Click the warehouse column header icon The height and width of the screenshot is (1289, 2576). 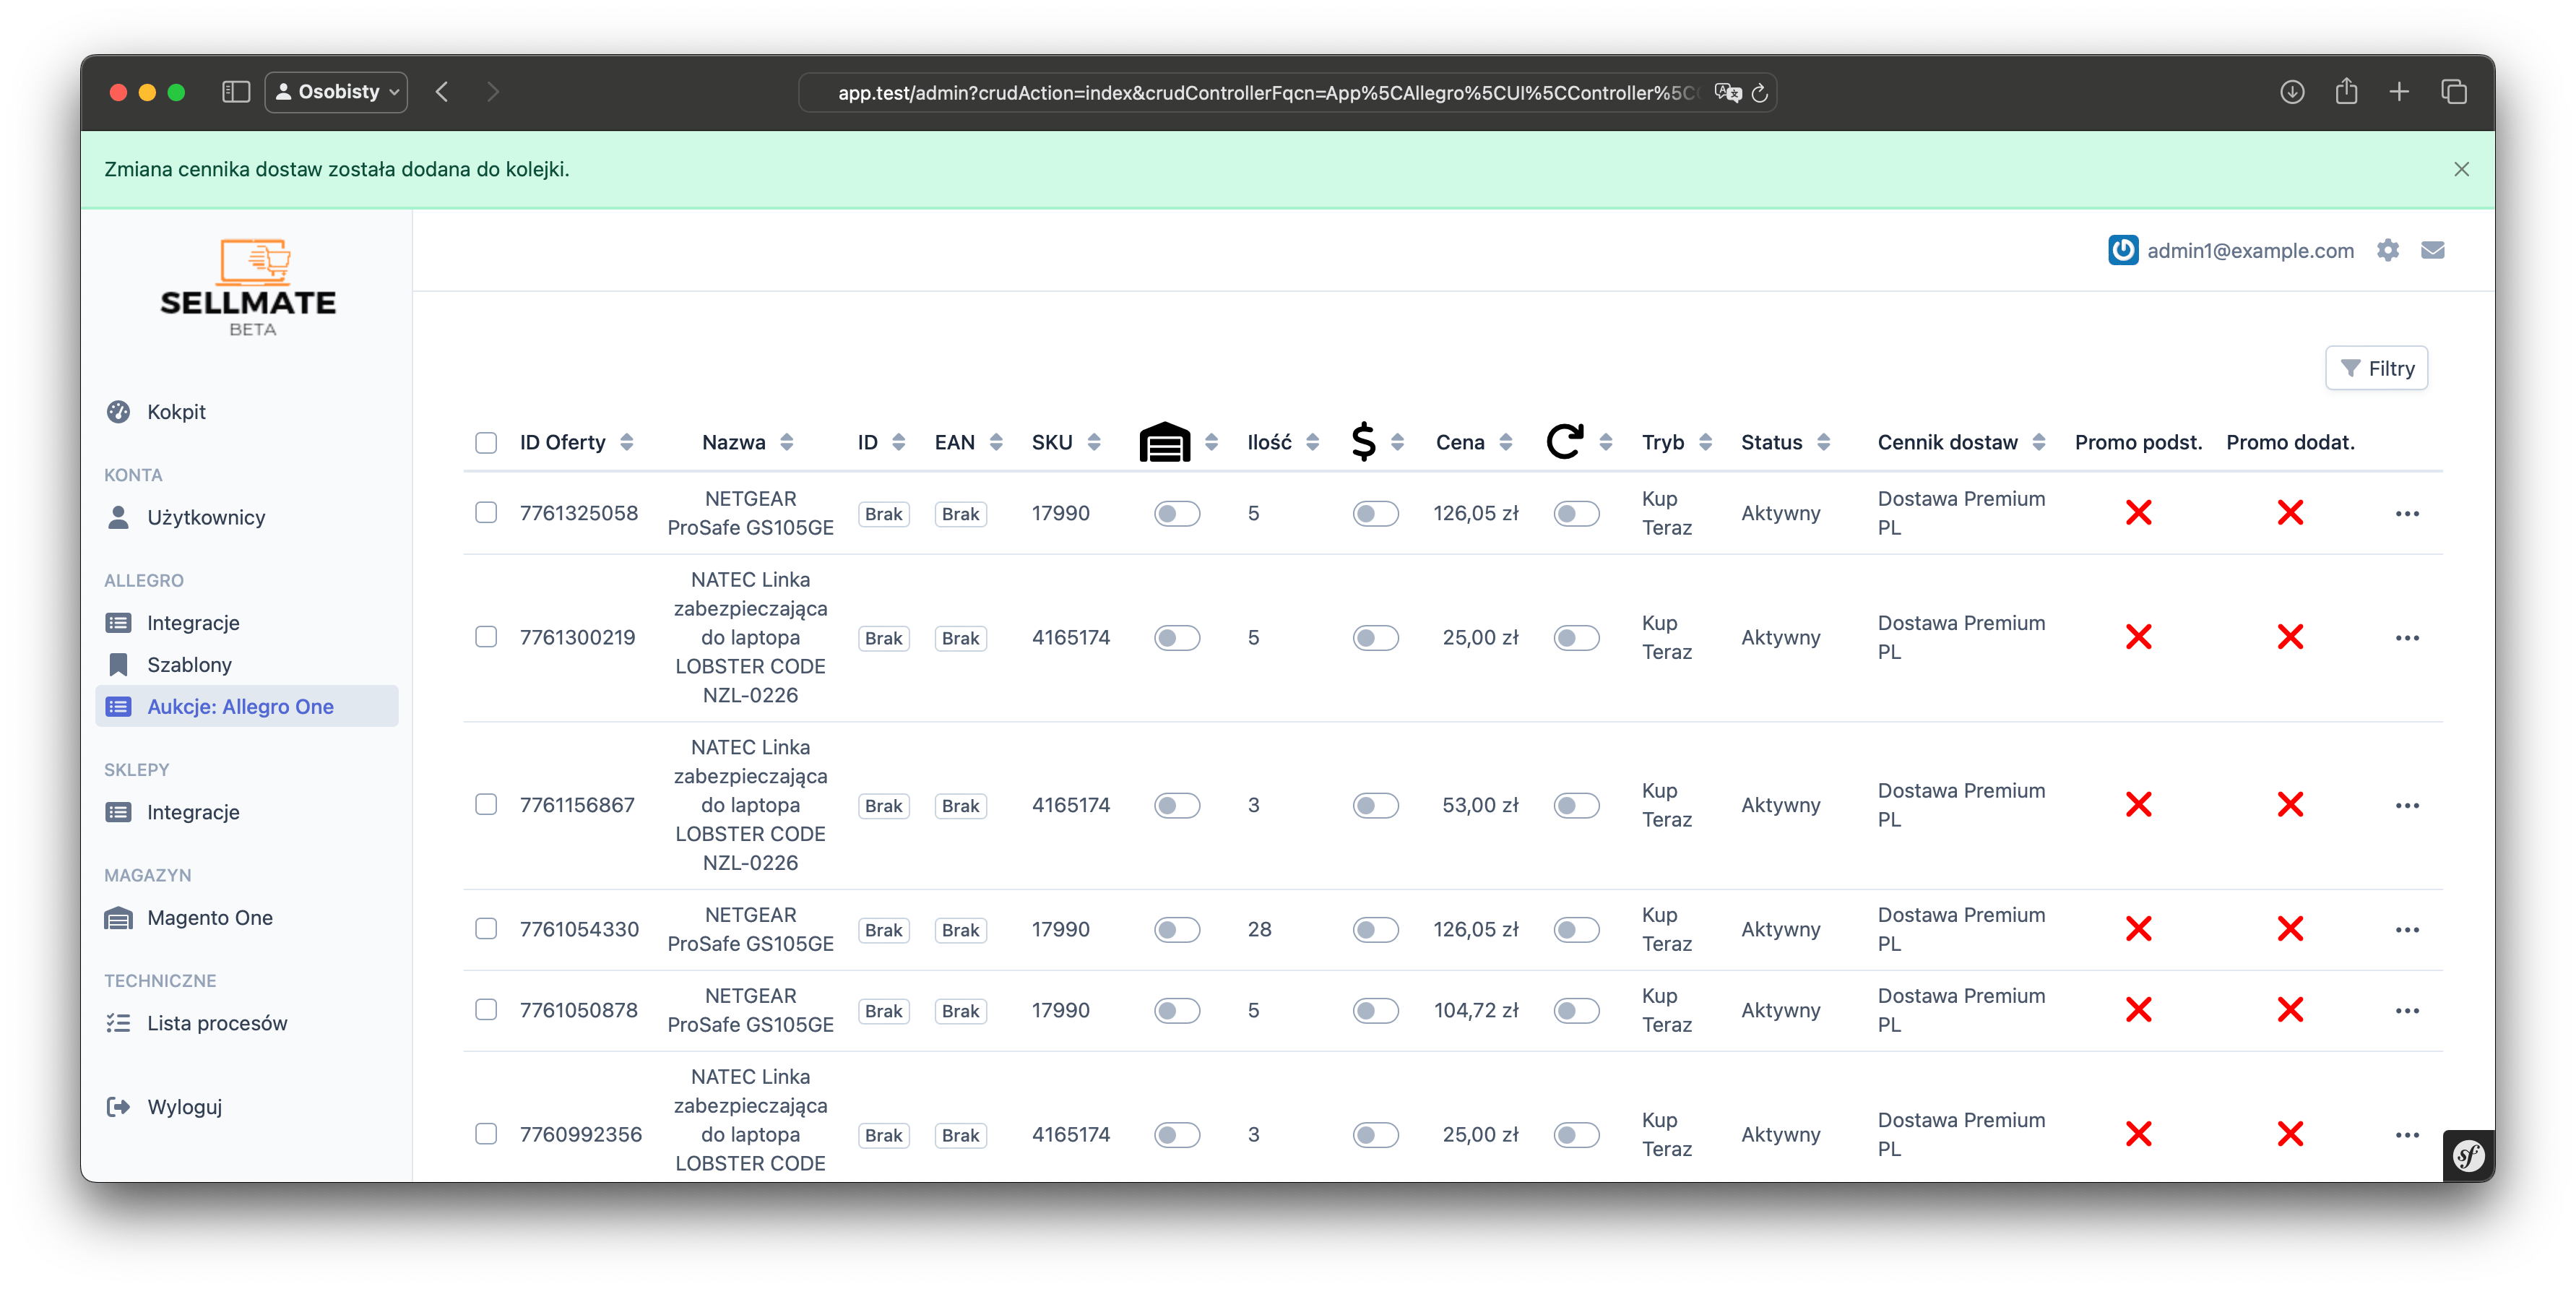coord(1164,442)
